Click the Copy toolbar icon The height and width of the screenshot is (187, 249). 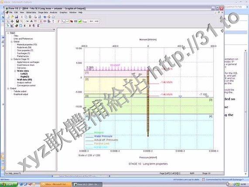click(x=26, y=17)
